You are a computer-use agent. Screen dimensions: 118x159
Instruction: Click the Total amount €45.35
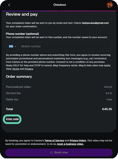[107, 109]
